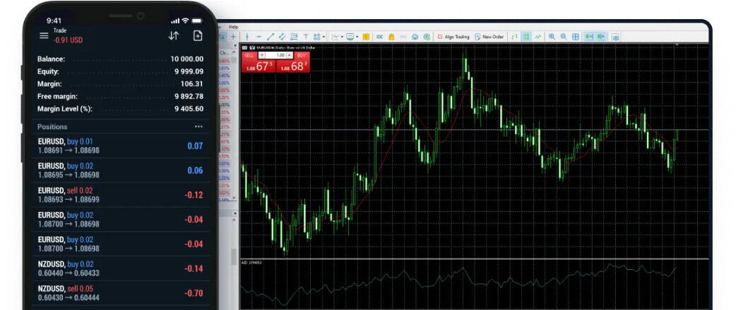Screen dimensions: 736x310
Task: Click the chart screenshot icon
Action: click(x=615, y=37)
